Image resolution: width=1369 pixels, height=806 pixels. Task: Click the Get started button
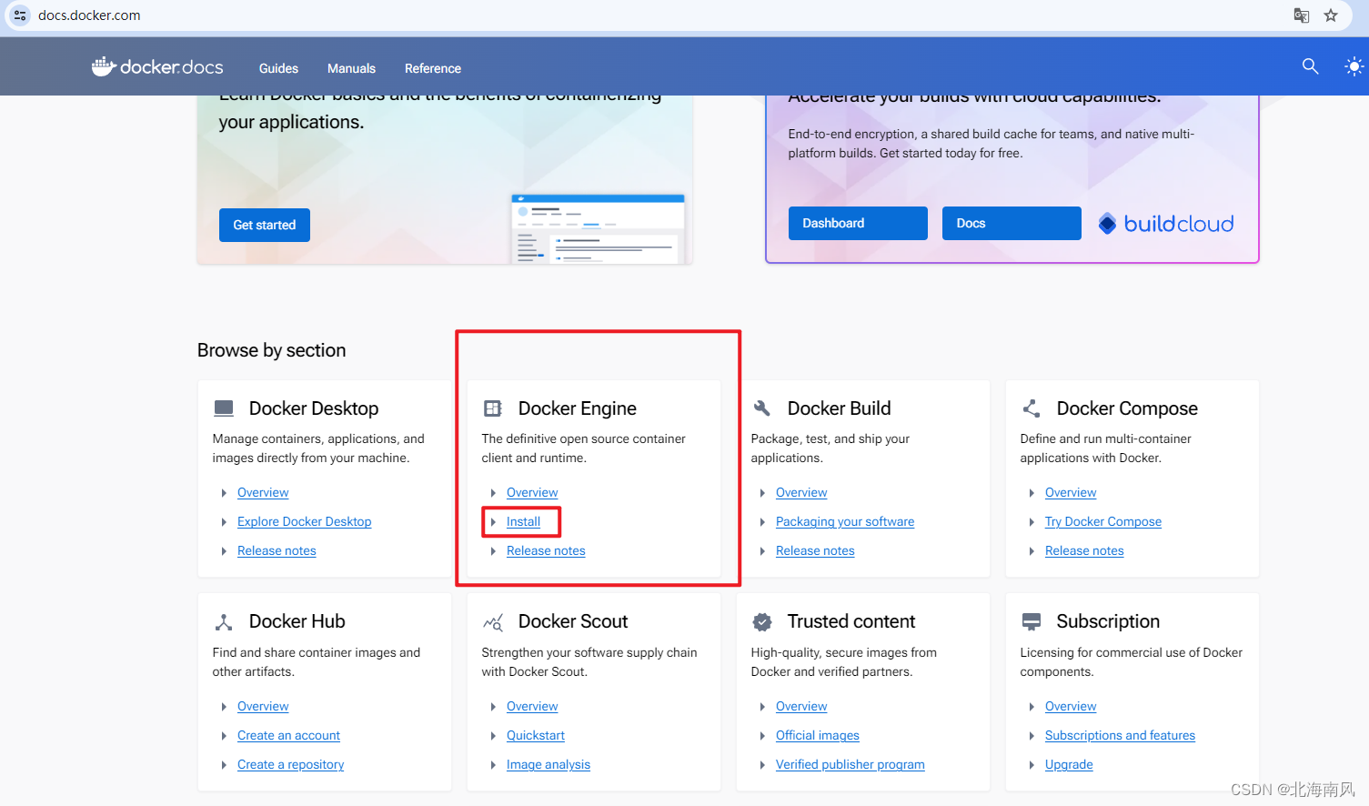coord(265,225)
